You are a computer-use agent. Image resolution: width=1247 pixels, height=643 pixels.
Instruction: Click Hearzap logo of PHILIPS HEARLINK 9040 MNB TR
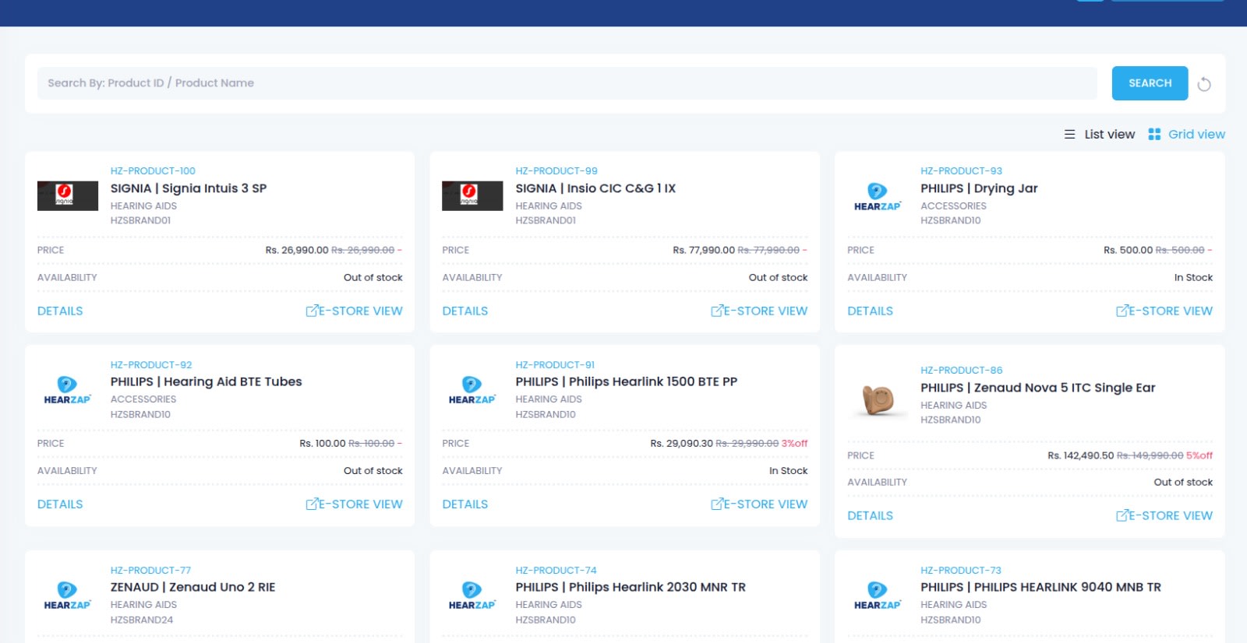(878, 596)
